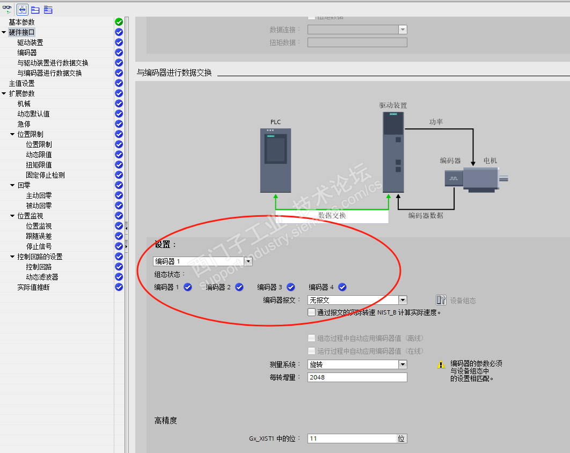Open the 测量系统 dropdown
The width and height of the screenshot is (570, 453).
click(403, 364)
